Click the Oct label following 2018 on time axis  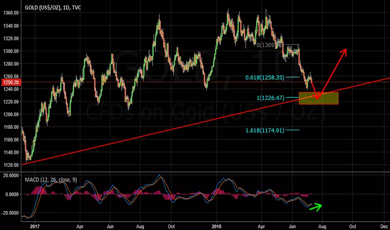[x=352, y=227]
